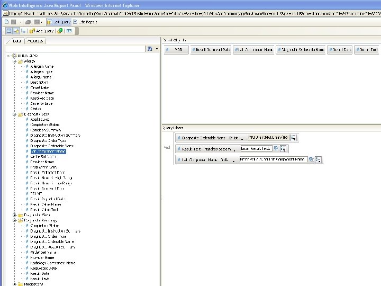Select Radiology Component Name object
Screen dimensions: 381x286
point(53,263)
